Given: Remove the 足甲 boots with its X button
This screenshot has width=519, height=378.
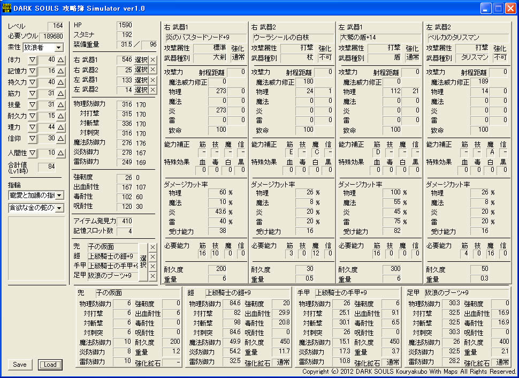Looking at the screenshot, I should pos(152,276).
